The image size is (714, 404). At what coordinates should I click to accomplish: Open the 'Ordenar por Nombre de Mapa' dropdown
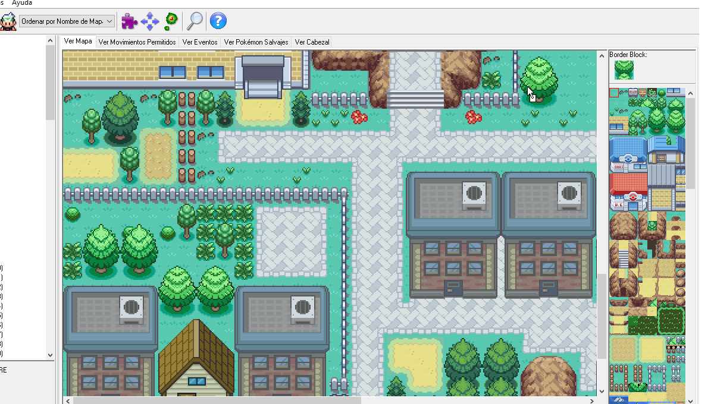pos(67,21)
